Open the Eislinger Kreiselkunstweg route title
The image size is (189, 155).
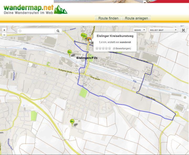115,36
